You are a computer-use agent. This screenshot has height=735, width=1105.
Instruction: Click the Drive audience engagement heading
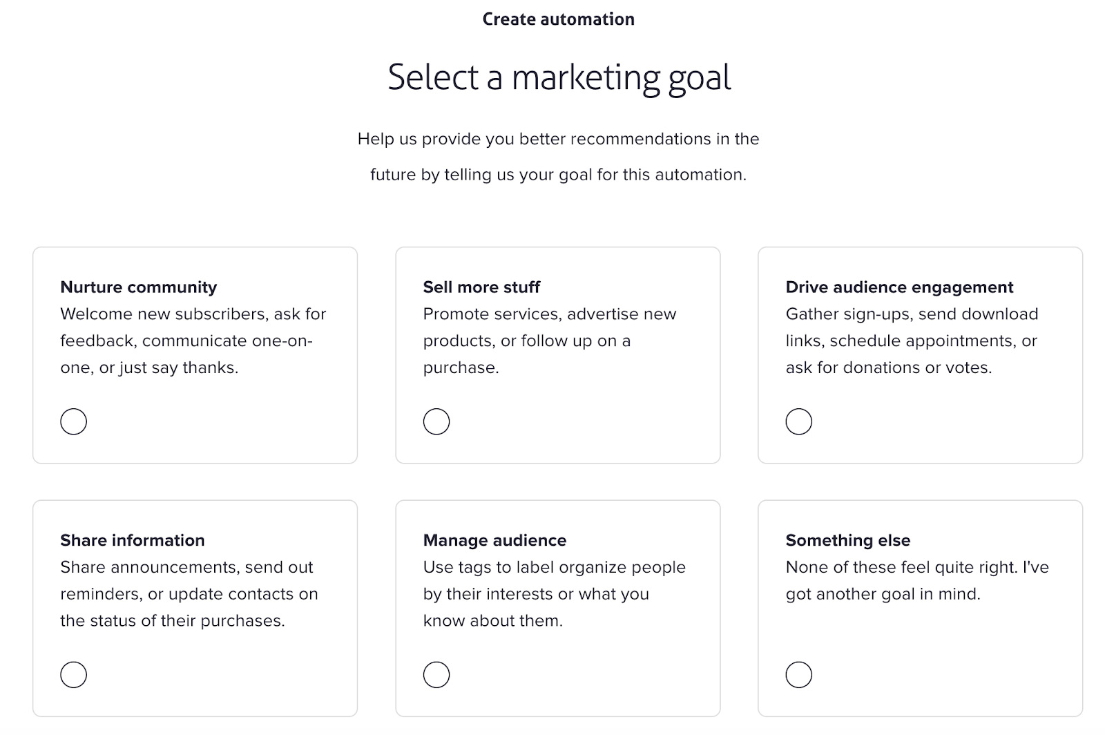click(x=899, y=287)
